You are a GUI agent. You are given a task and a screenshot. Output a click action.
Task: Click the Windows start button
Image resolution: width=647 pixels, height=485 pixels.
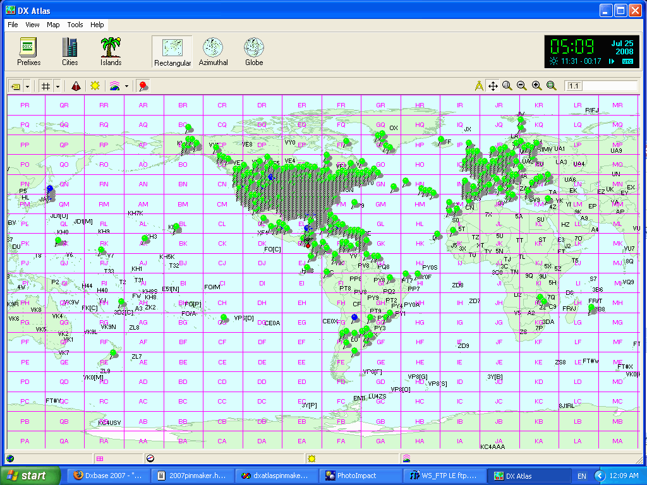tap(30, 476)
